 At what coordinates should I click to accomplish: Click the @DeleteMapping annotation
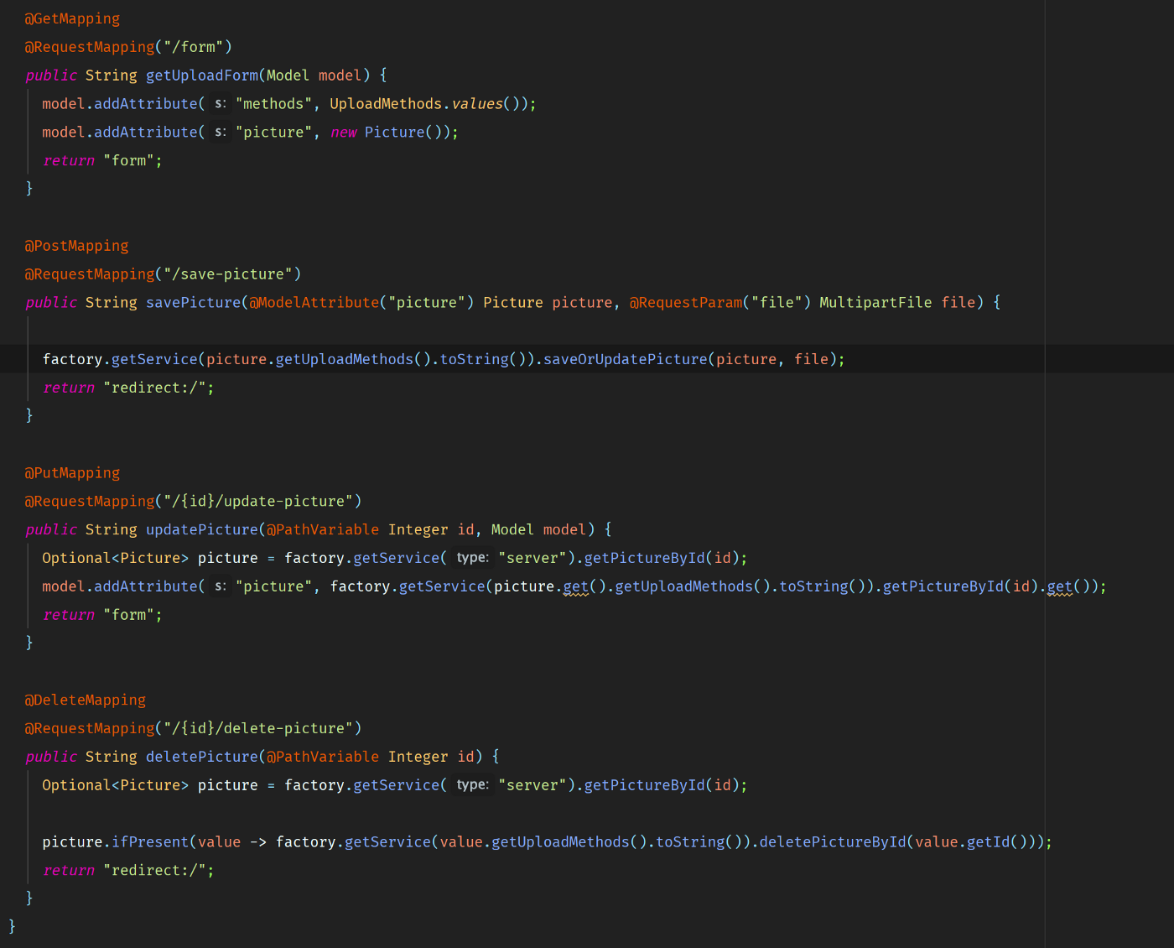(x=85, y=701)
